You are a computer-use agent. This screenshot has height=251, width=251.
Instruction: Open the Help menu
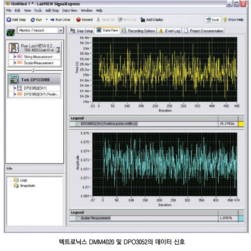click(99, 11)
